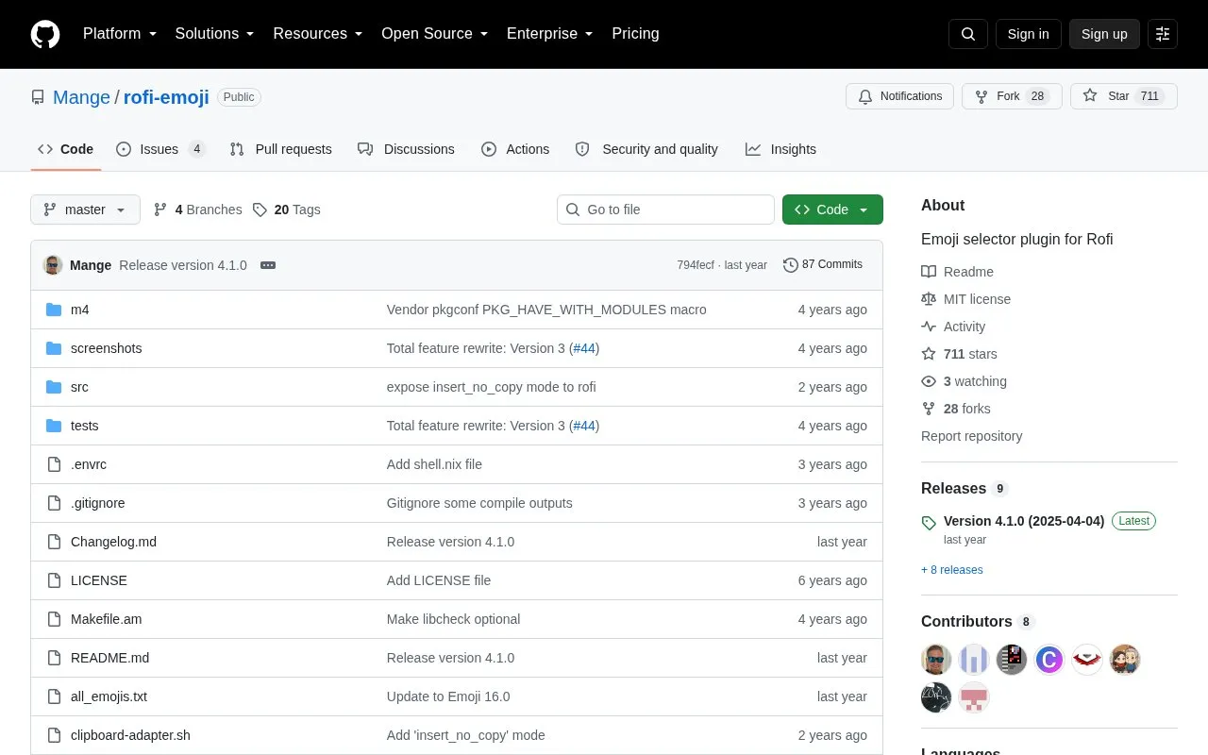Click the first contributor avatar
The width and height of the screenshot is (1208, 755).
tap(936, 660)
